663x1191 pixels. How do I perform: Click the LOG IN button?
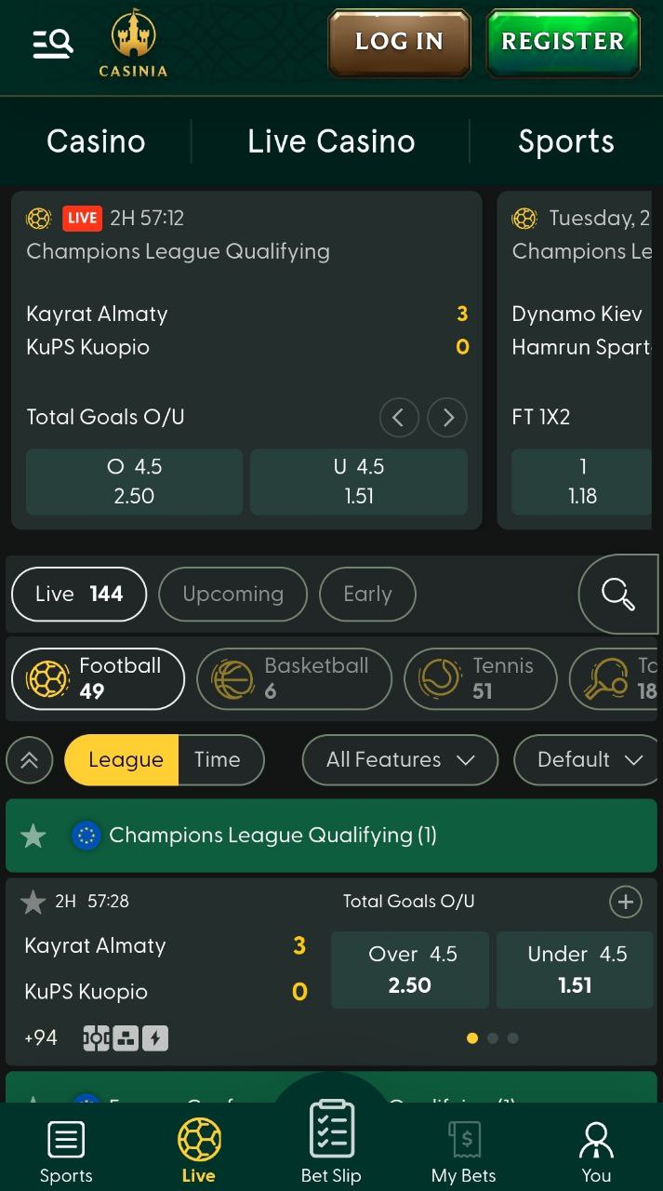tap(399, 42)
